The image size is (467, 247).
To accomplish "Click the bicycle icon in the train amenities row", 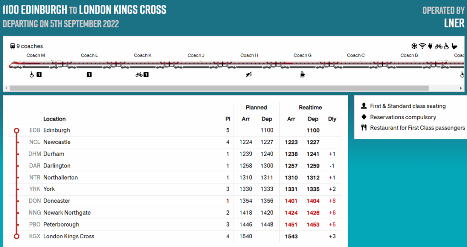I will point(438,46).
